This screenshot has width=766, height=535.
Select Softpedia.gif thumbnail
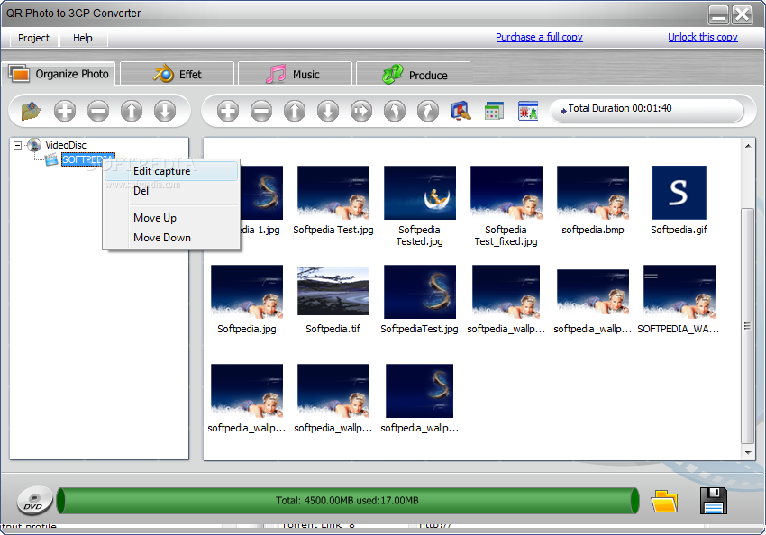point(679,193)
